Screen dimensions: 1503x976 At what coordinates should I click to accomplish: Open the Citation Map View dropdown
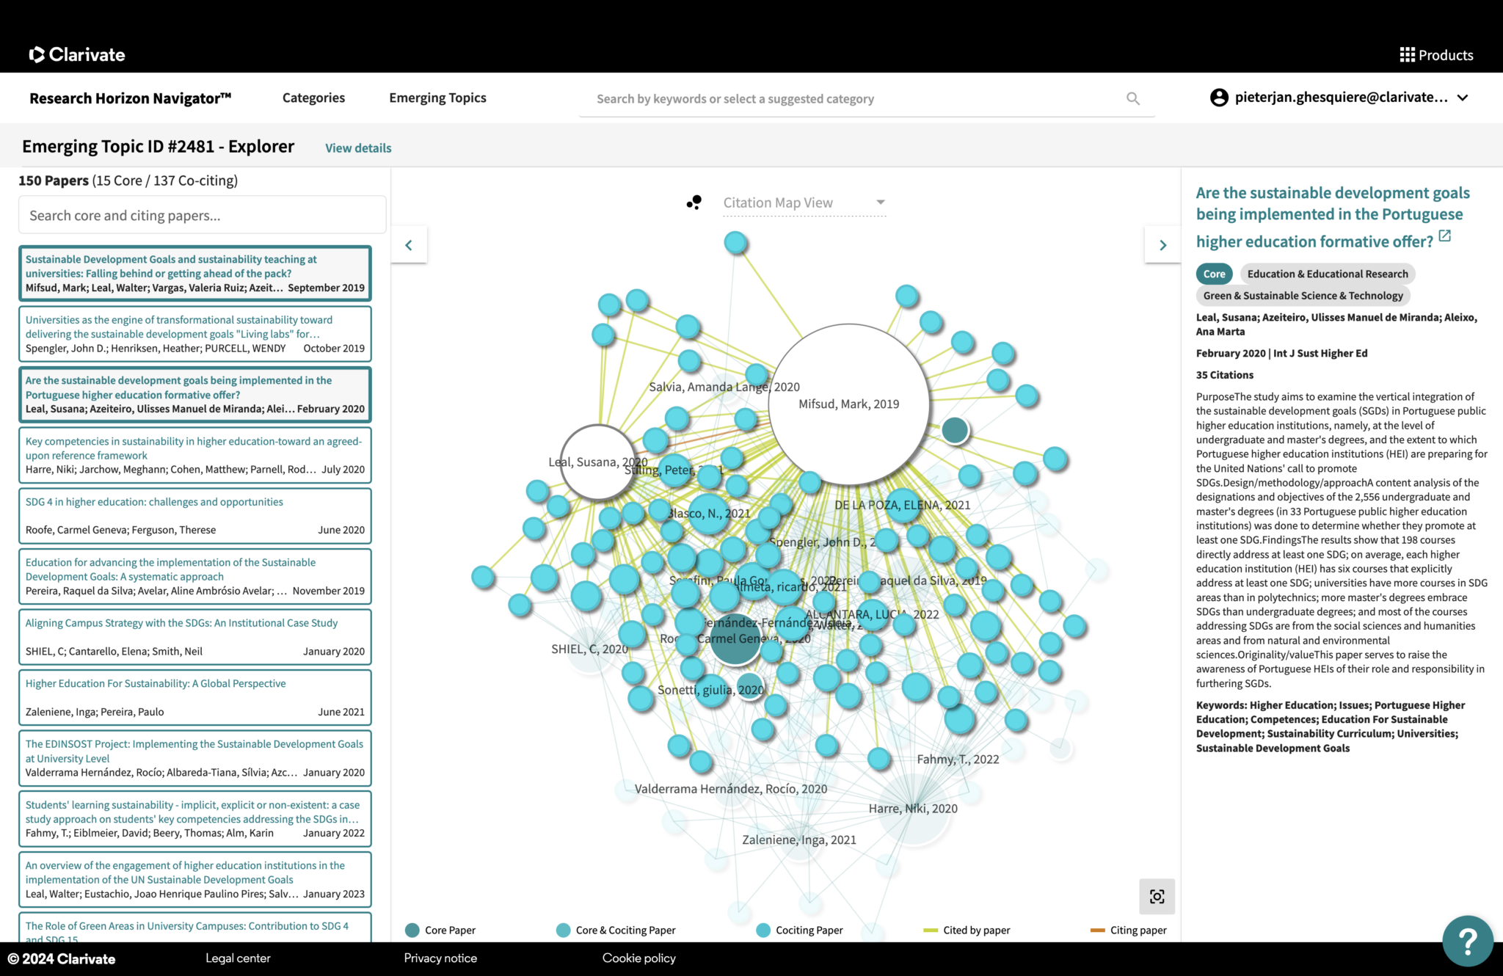click(x=804, y=203)
